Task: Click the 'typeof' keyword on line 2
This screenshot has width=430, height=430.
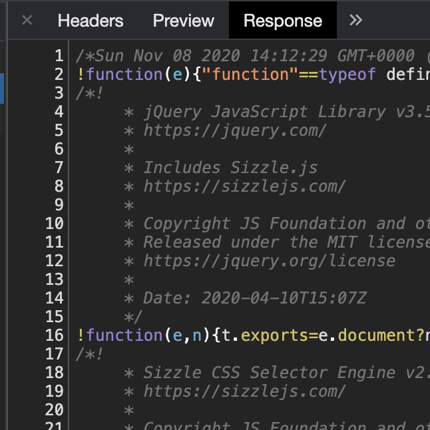Action: pyautogui.click(x=347, y=75)
